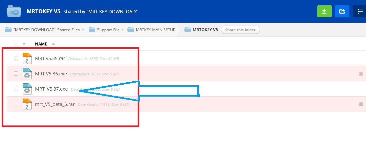This screenshot has width=366, height=161.
Task: Click the blue share folder icon
Action: [342, 11]
